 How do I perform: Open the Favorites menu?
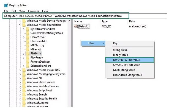coord(34,11)
